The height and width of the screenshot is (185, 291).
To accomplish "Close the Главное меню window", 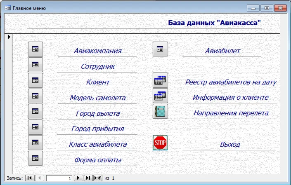I will click(x=280, y=8).
